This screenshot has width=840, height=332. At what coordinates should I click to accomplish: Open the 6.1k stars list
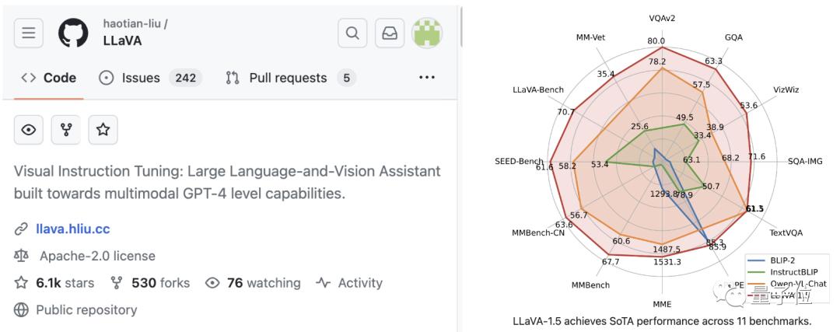click(x=57, y=283)
